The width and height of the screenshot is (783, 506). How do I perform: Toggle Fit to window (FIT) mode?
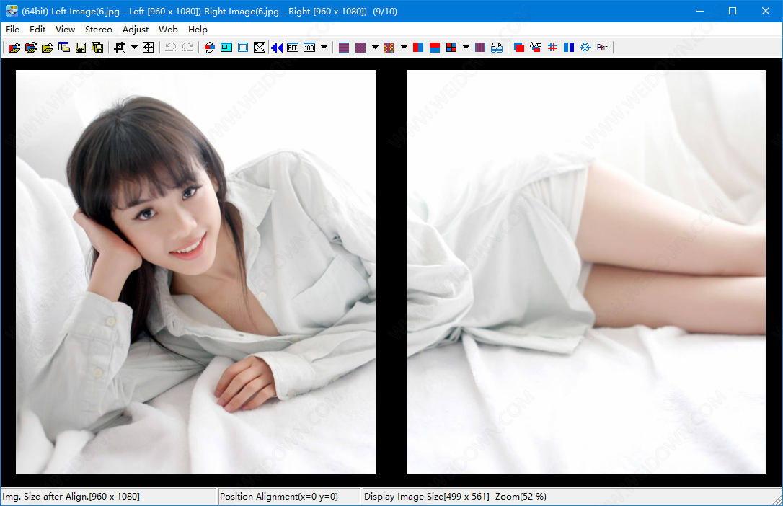click(293, 48)
